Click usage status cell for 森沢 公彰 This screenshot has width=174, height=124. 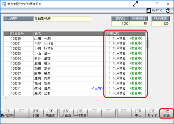126,93
